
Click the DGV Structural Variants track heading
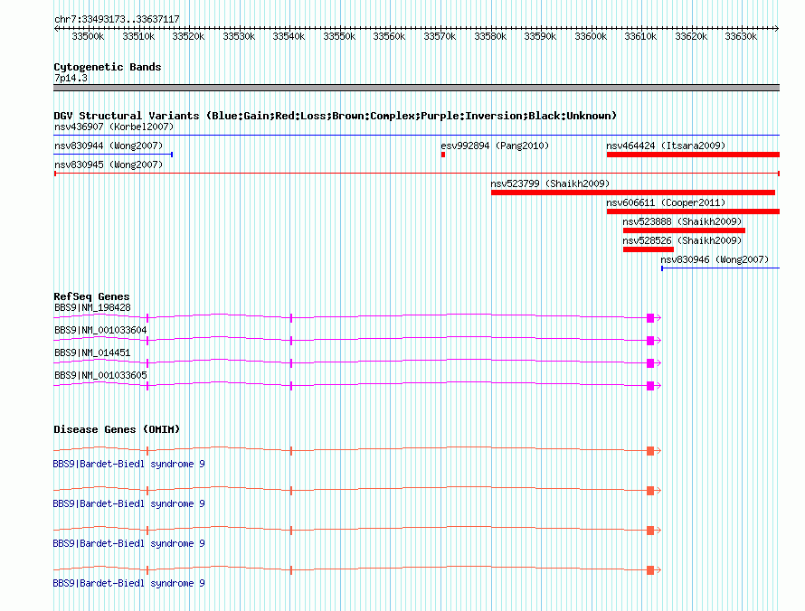coord(335,116)
